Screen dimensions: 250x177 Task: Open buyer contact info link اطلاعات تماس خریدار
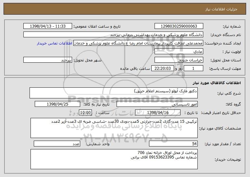click(55, 43)
